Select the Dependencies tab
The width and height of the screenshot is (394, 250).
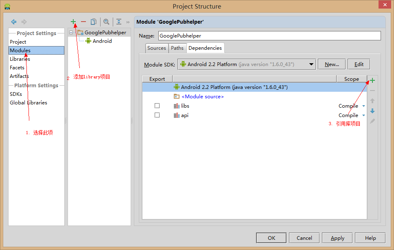205,48
